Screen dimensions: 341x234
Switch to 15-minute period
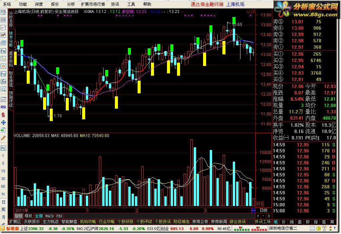[3, 171]
